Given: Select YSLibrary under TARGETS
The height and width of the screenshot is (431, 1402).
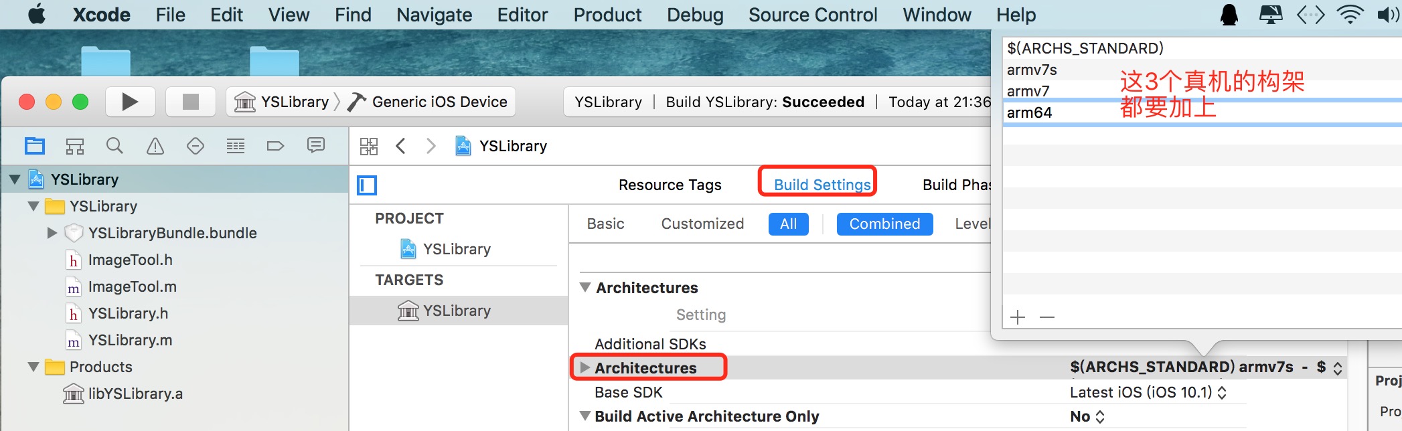Looking at the screenshot, I should (457, 311).
